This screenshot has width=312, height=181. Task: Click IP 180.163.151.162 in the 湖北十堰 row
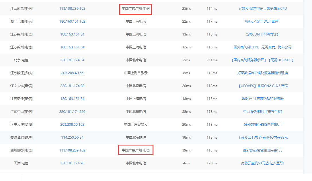(x=72, y=21)
